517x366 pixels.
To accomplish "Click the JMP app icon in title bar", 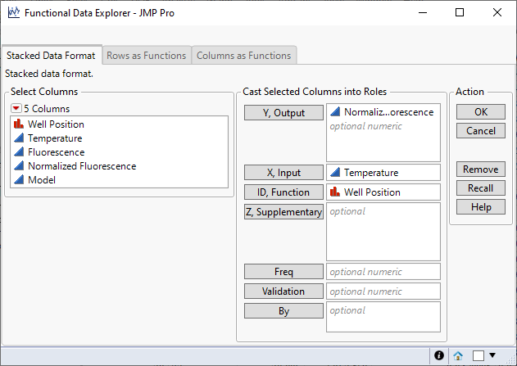I will [x=13, y=13].
